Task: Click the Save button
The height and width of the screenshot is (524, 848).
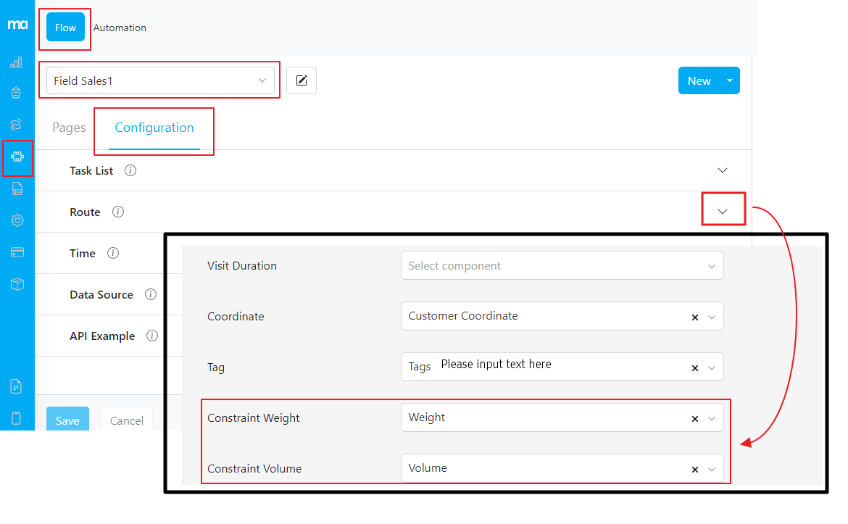Action: pos(67,420)
